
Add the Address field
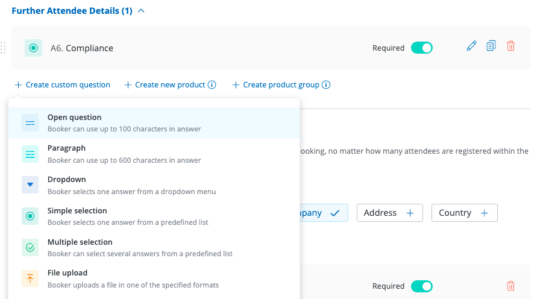pos(389,213)
